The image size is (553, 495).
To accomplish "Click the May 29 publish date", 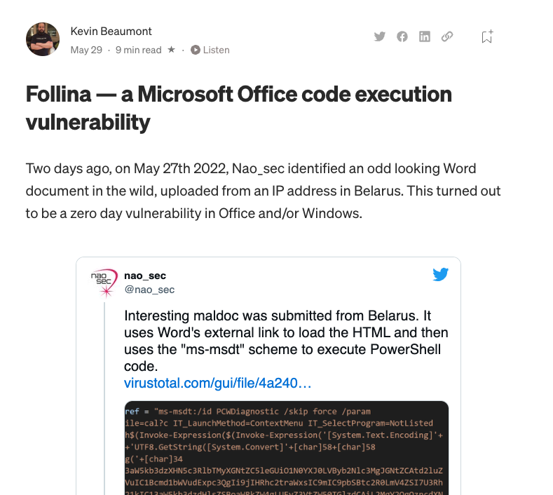I will (x=86, y=50).
